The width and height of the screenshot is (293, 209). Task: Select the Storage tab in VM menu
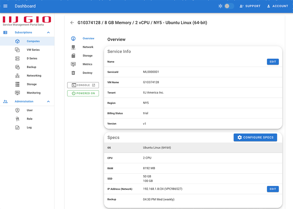tap(87, 56)
